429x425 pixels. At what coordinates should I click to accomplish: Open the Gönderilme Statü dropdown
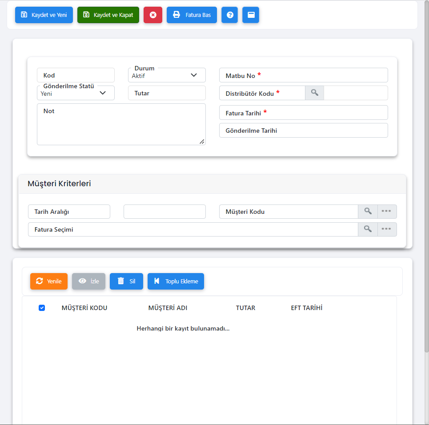tap(76, 93)
